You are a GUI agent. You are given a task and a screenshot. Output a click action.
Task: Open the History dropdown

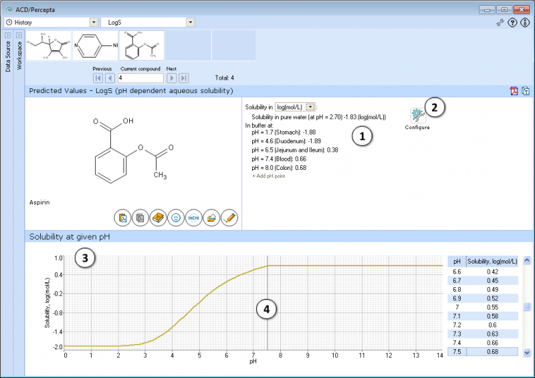(51, 22)
